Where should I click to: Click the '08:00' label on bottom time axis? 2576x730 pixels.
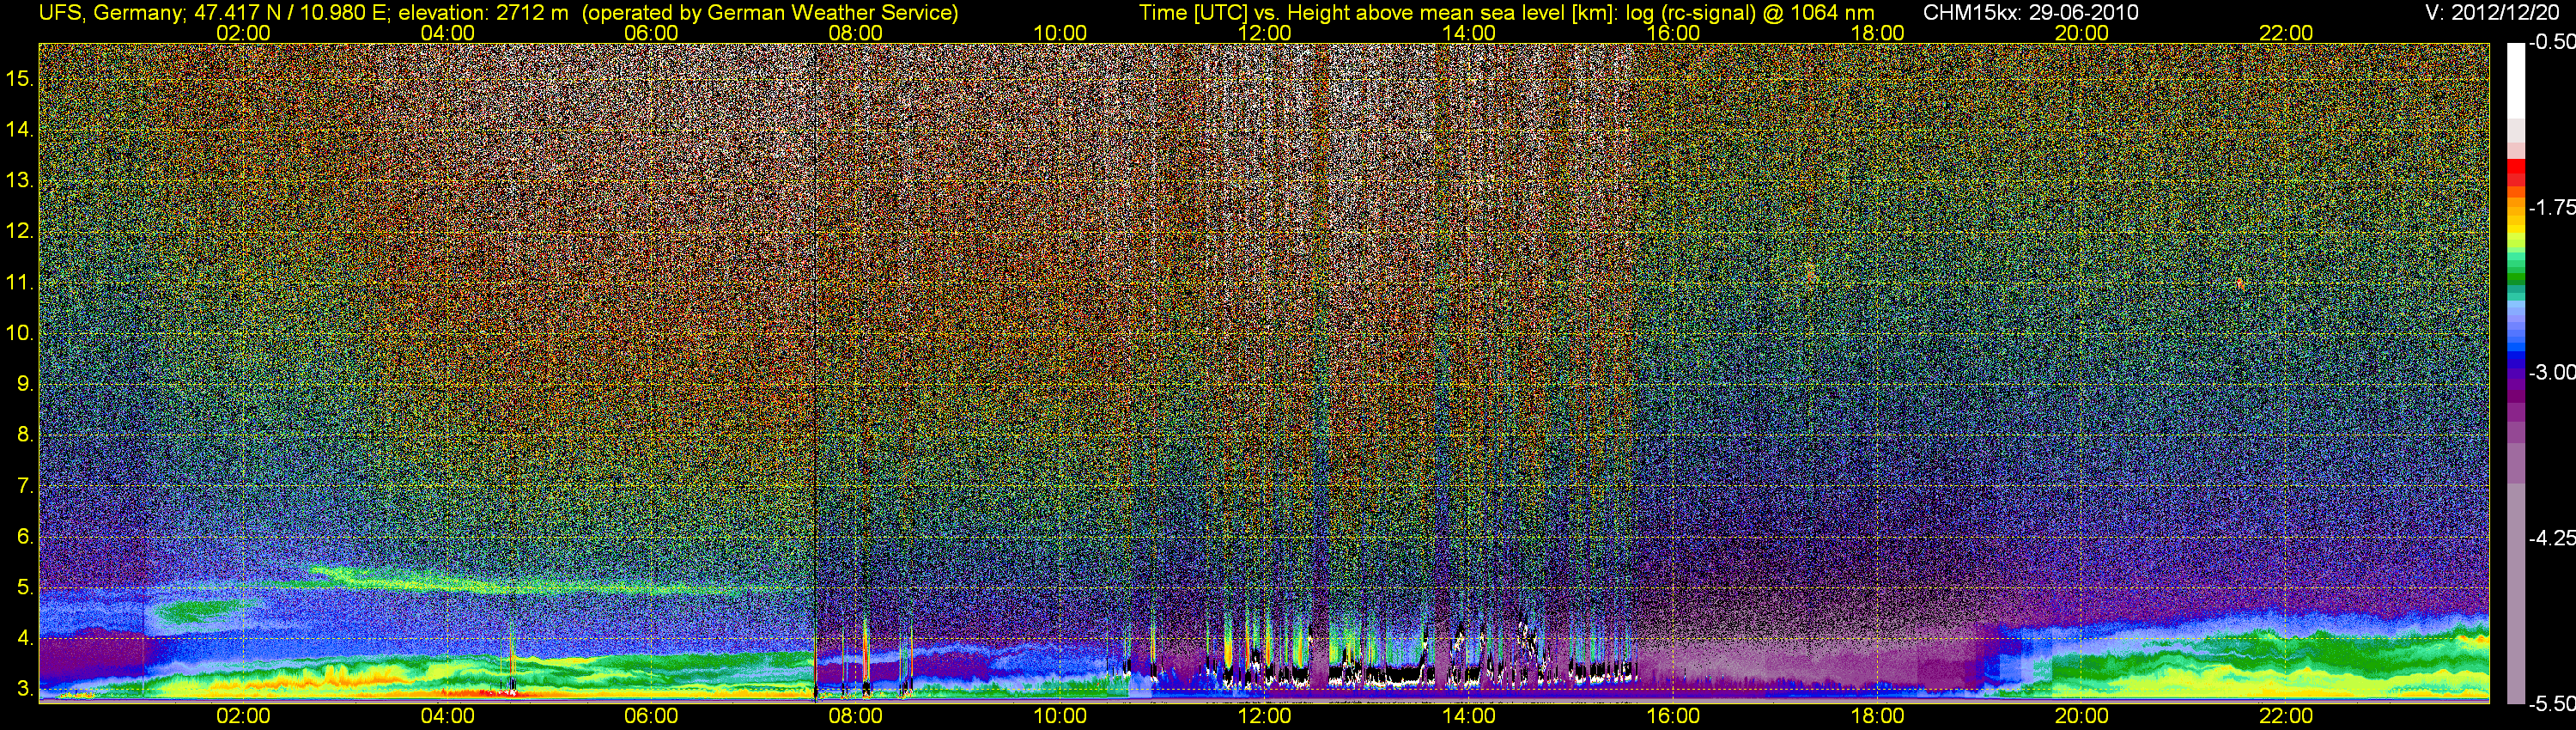pos(856,716)
